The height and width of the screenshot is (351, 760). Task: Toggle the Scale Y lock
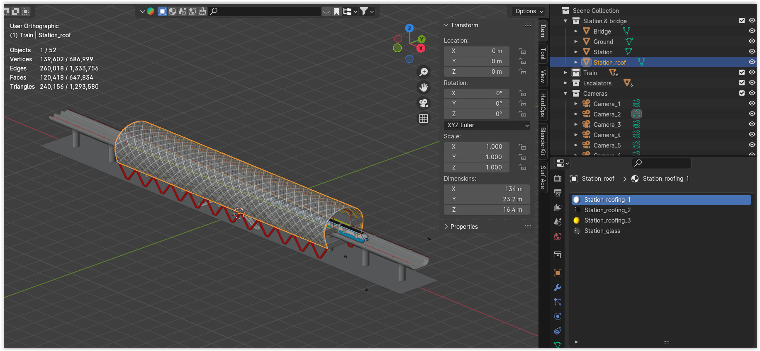click(x=522, y=157)
